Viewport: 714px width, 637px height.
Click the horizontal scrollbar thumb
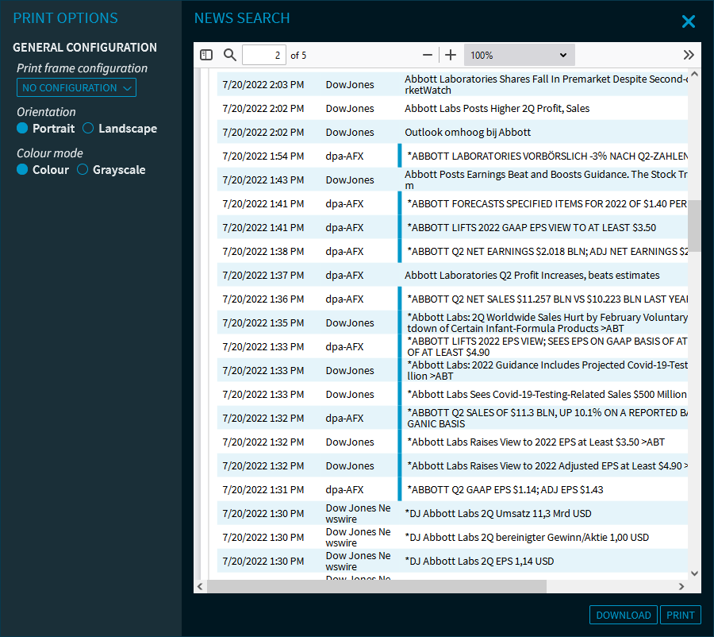pos(377,586)
